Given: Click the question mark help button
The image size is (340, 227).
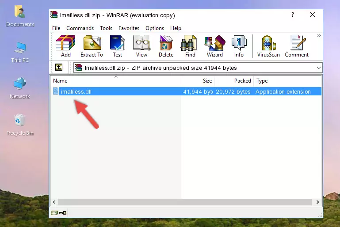Looking at the screenshot, I should (x=293, y=15).
